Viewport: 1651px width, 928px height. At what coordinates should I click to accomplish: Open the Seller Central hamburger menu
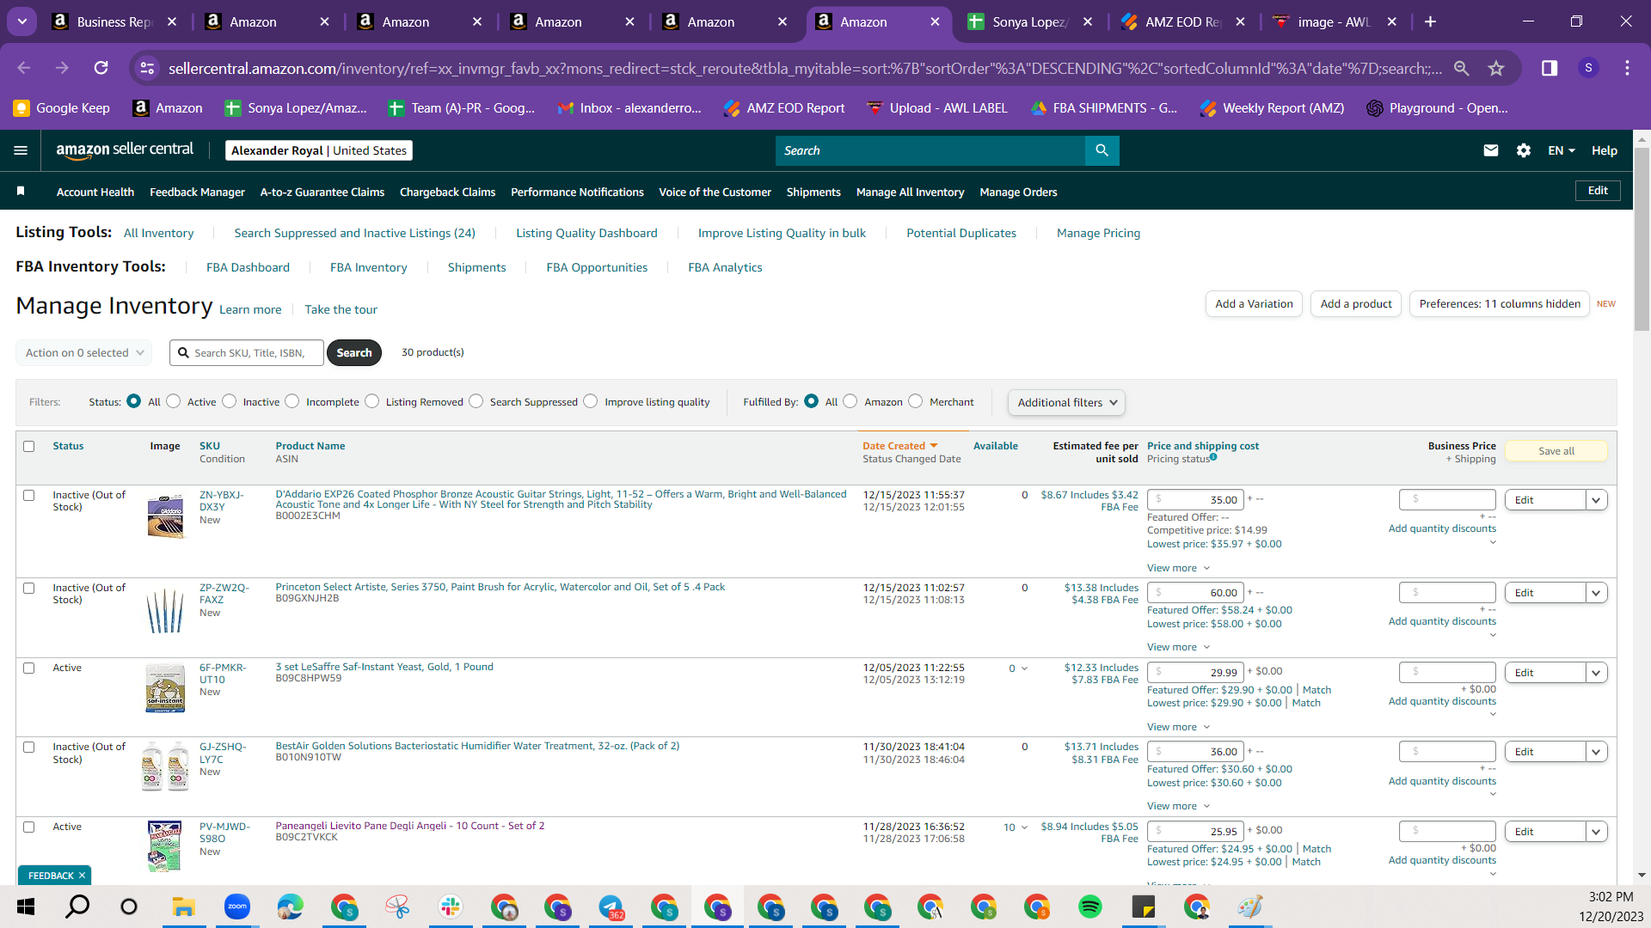point(21,150)
